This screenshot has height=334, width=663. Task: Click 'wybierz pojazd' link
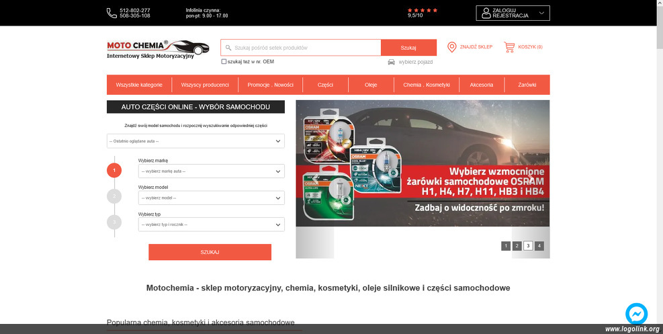(416, 62)
